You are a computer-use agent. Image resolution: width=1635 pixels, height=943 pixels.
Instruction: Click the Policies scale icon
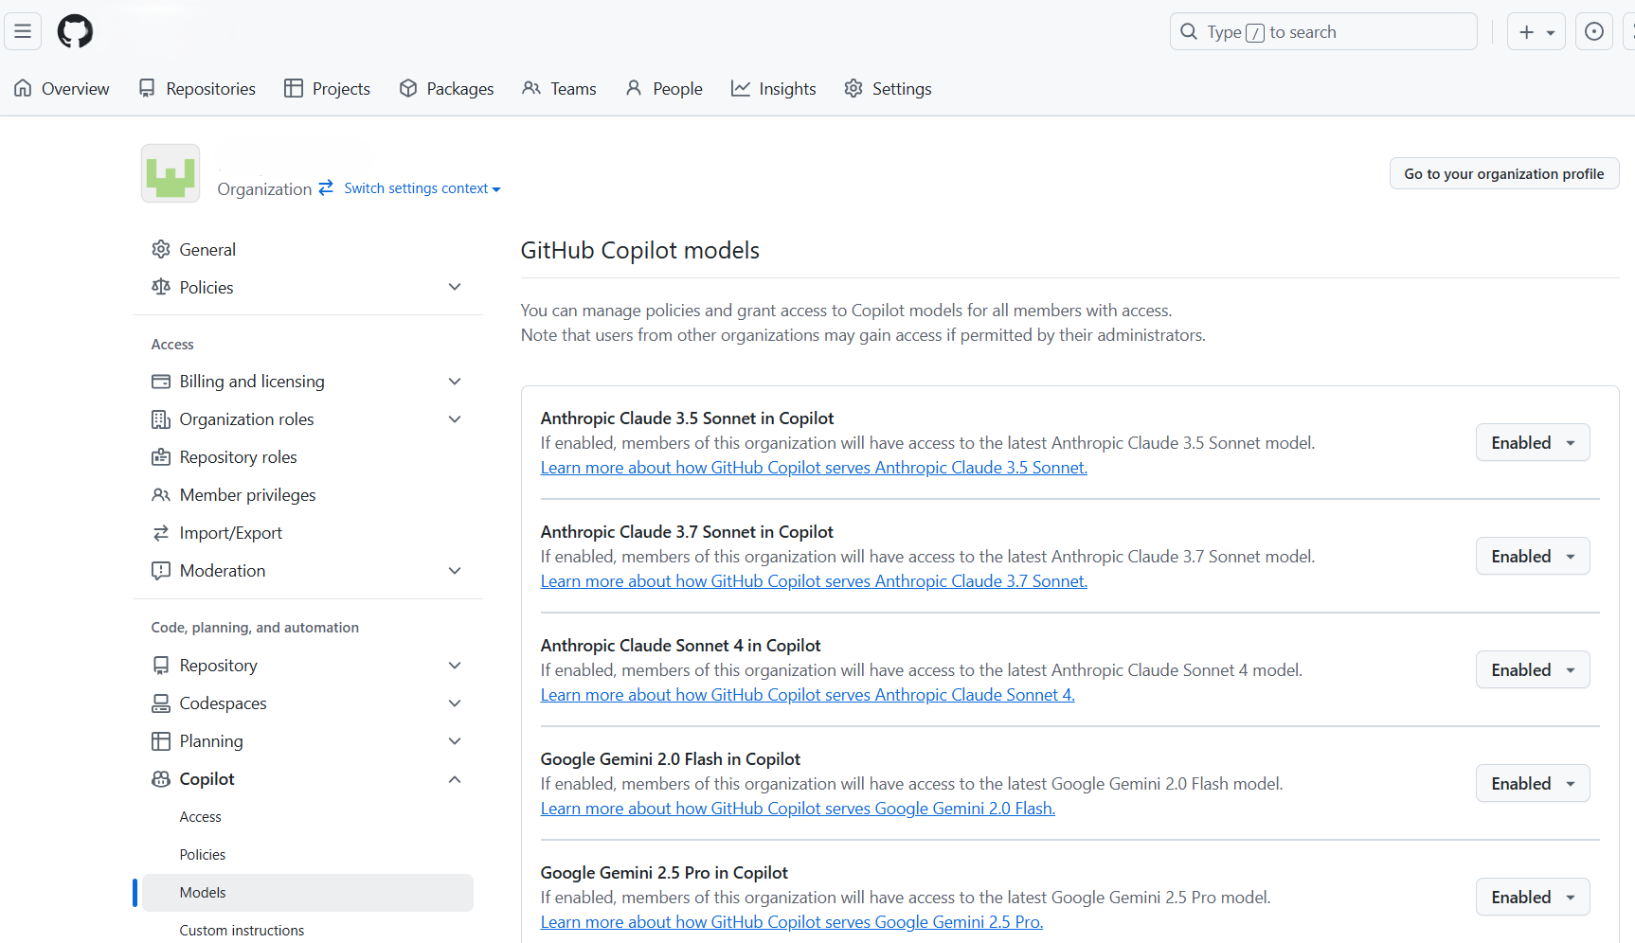point(161,287)
